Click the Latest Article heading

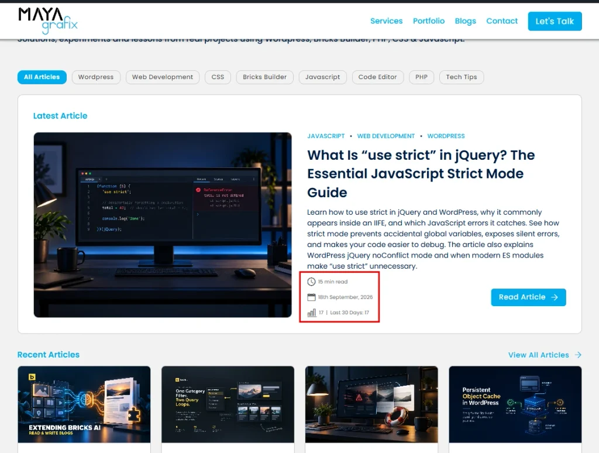pos(60,116)
